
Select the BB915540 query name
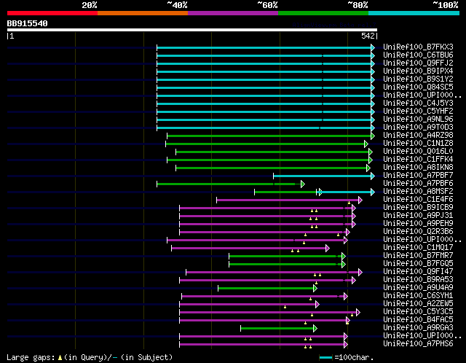click(x=28, y=23)
